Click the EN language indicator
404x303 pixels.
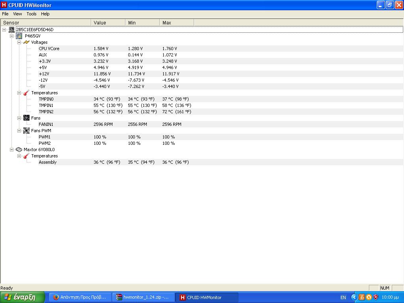click(343, 297)
